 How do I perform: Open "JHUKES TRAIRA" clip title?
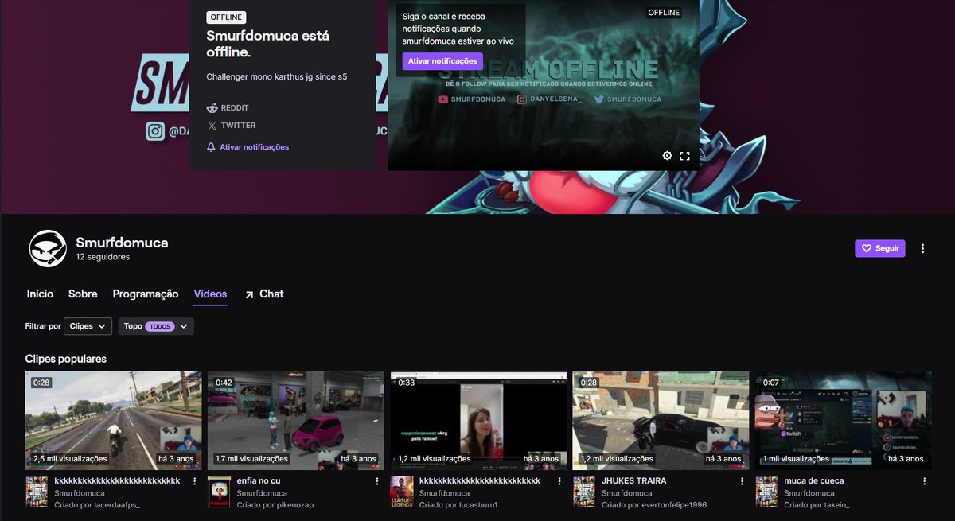pos(634,481)
